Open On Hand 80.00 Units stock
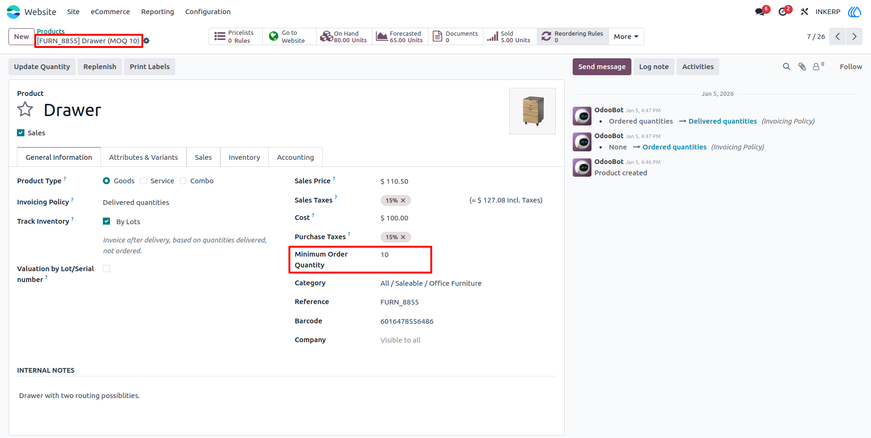Screen dimensions: 871x438 click(x=344, y=37)
